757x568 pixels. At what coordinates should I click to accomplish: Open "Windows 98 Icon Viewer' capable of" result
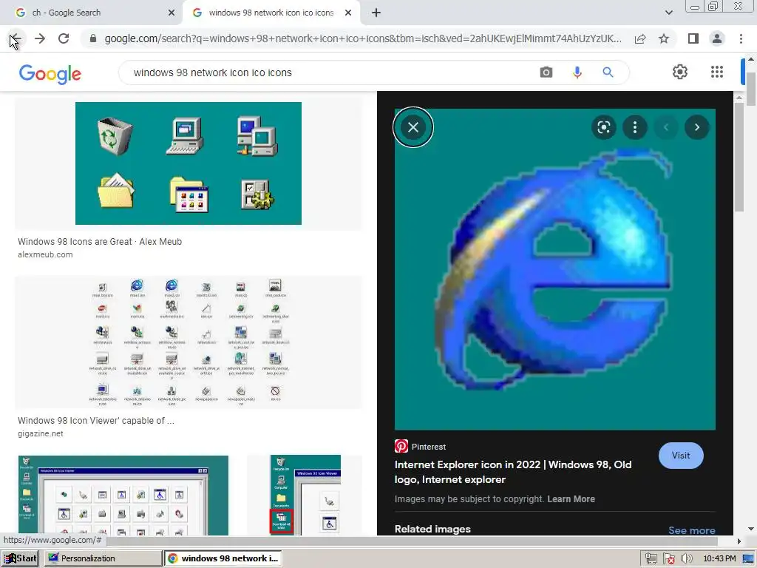pos(96,421)
